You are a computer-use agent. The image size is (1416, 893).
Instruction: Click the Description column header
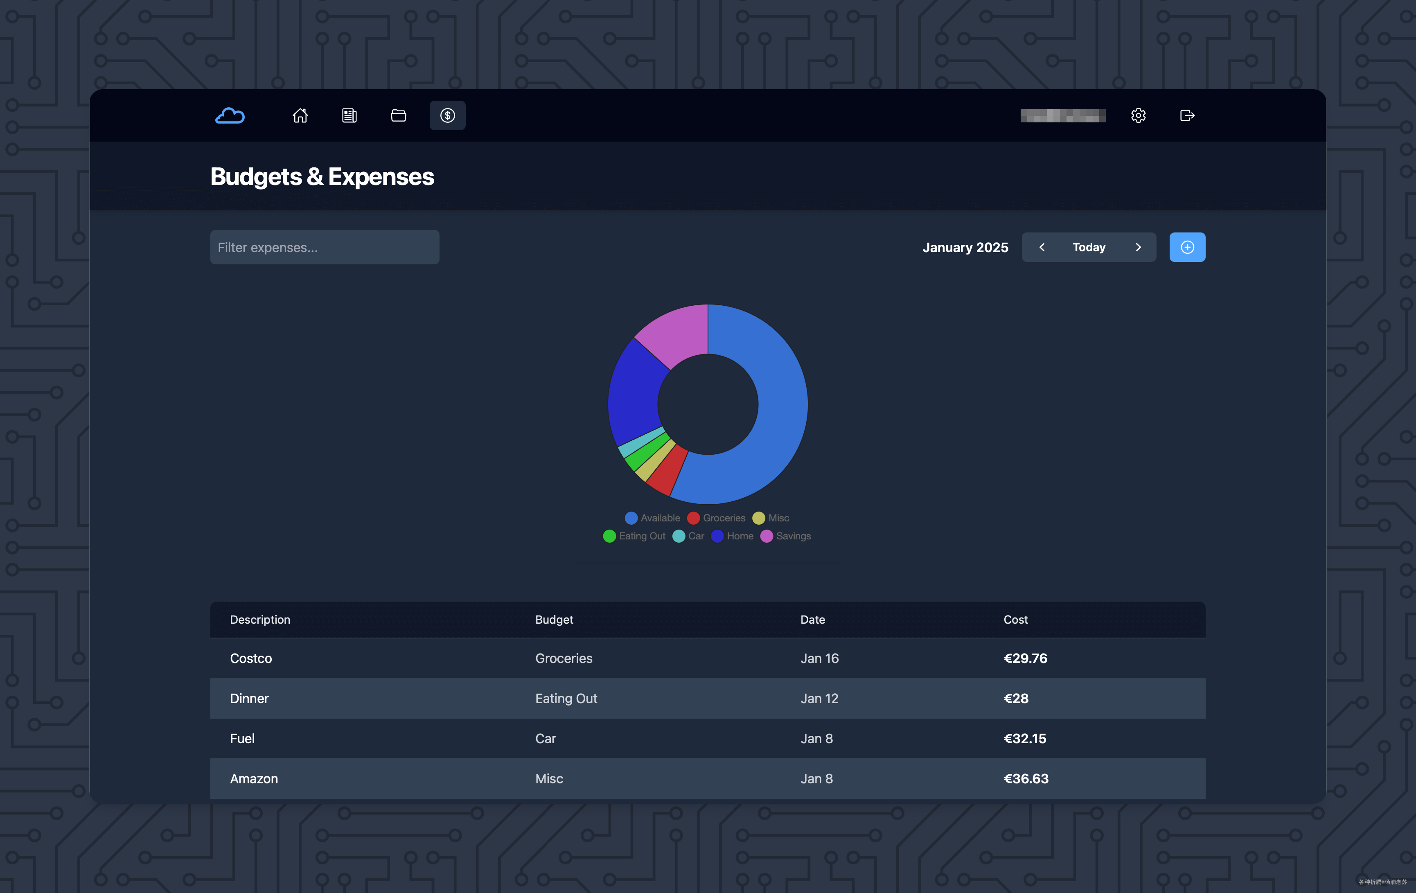point(260,620)
